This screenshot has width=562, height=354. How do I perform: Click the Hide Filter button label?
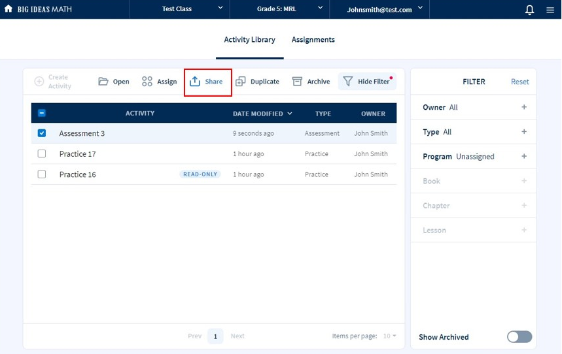pyautogui.click(x=374, y=81)
